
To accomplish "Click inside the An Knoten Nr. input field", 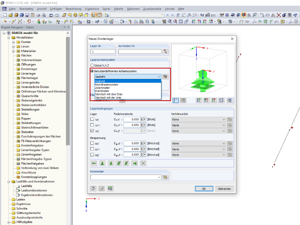I will (x=140, y=51).
